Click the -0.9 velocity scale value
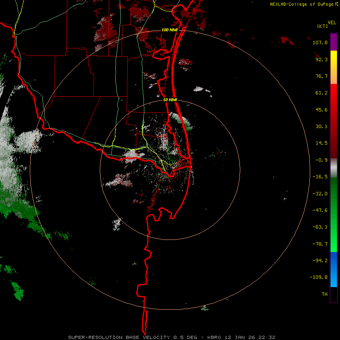This screenshot has width=340, height=340. (x=321, y=160)
